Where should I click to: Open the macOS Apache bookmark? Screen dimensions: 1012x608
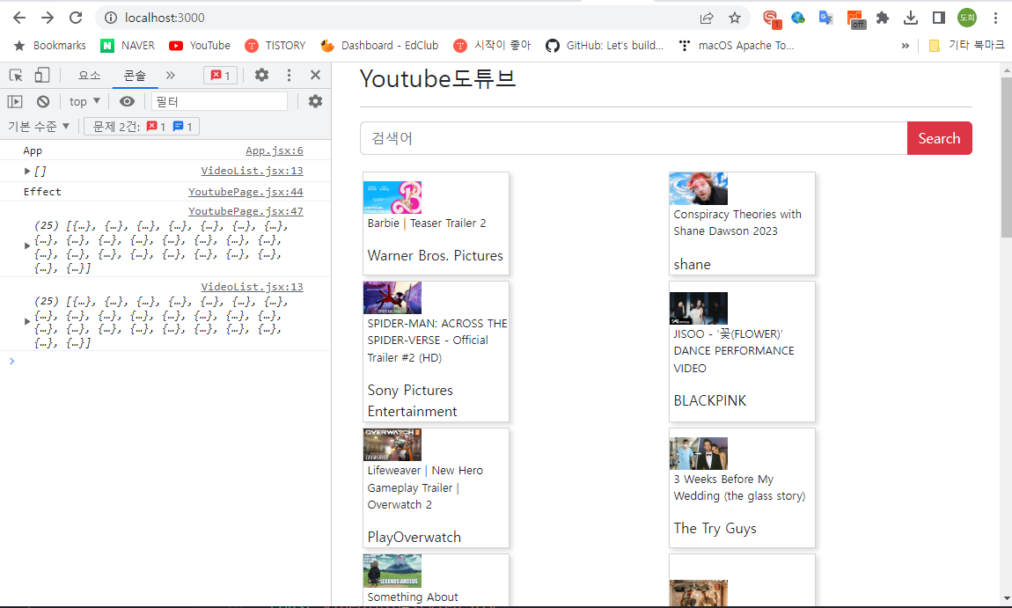pos(736,46)
